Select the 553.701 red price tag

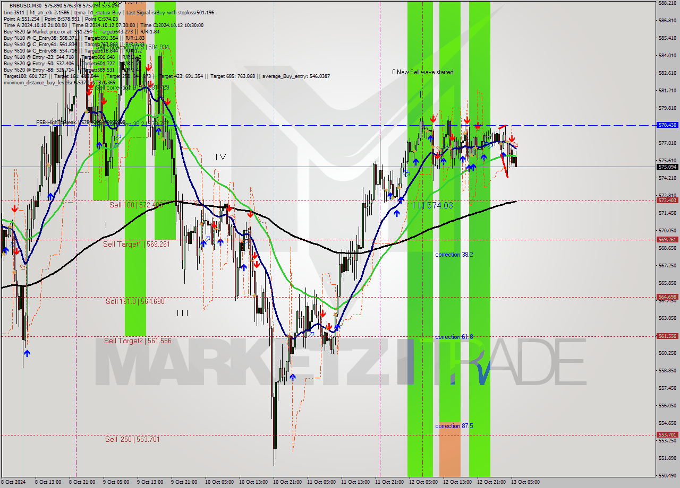pos(667,434)
